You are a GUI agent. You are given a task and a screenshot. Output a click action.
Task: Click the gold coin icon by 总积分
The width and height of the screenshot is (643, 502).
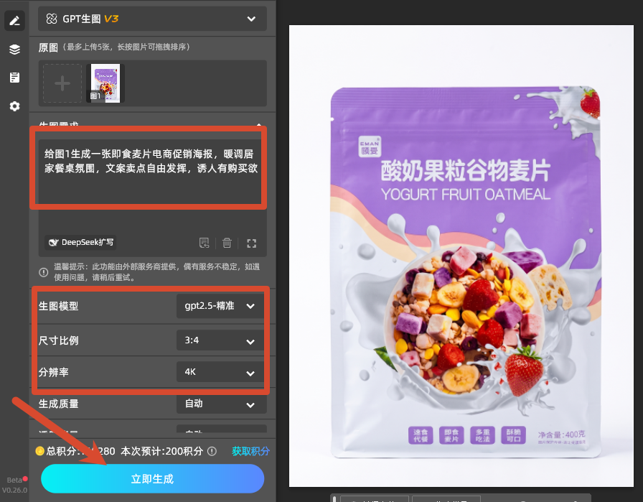pyautogui.click(x=39, y=451)
